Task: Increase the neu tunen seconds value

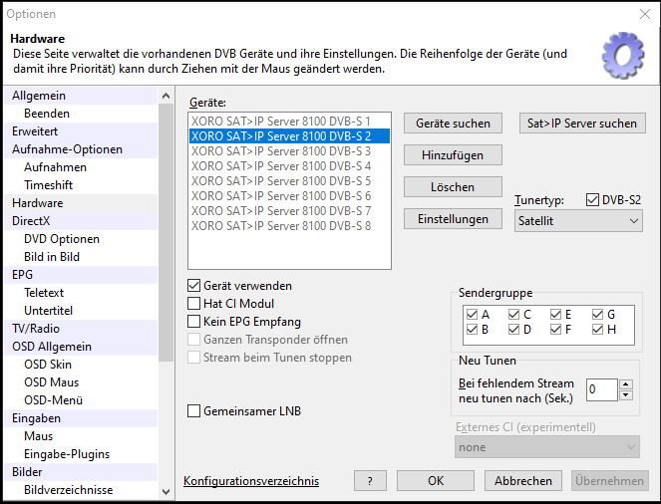Action: pyautogui.click(x=625, y=384)
